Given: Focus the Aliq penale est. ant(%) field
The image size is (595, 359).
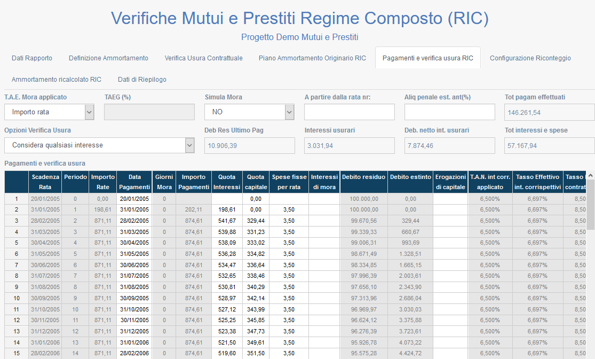Looking at the screenshot, I should [450, 112].
